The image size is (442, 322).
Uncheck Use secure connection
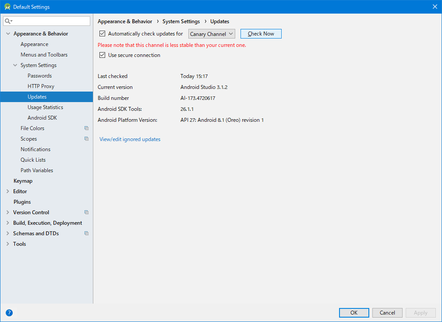coord(102,55)
